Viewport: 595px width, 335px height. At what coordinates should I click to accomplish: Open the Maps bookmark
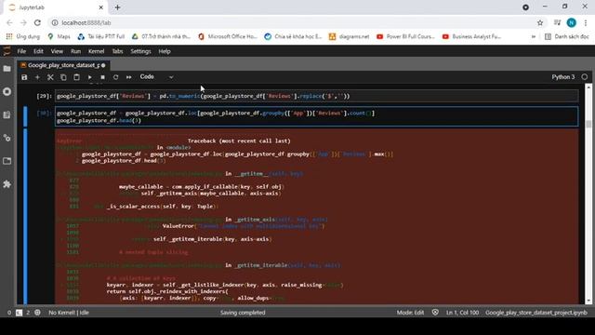(x=59, y=36)
